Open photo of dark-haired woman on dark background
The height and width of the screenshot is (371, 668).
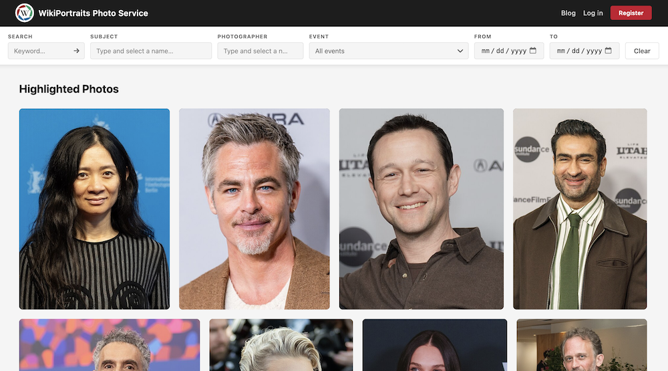click(x=435, y=345)
